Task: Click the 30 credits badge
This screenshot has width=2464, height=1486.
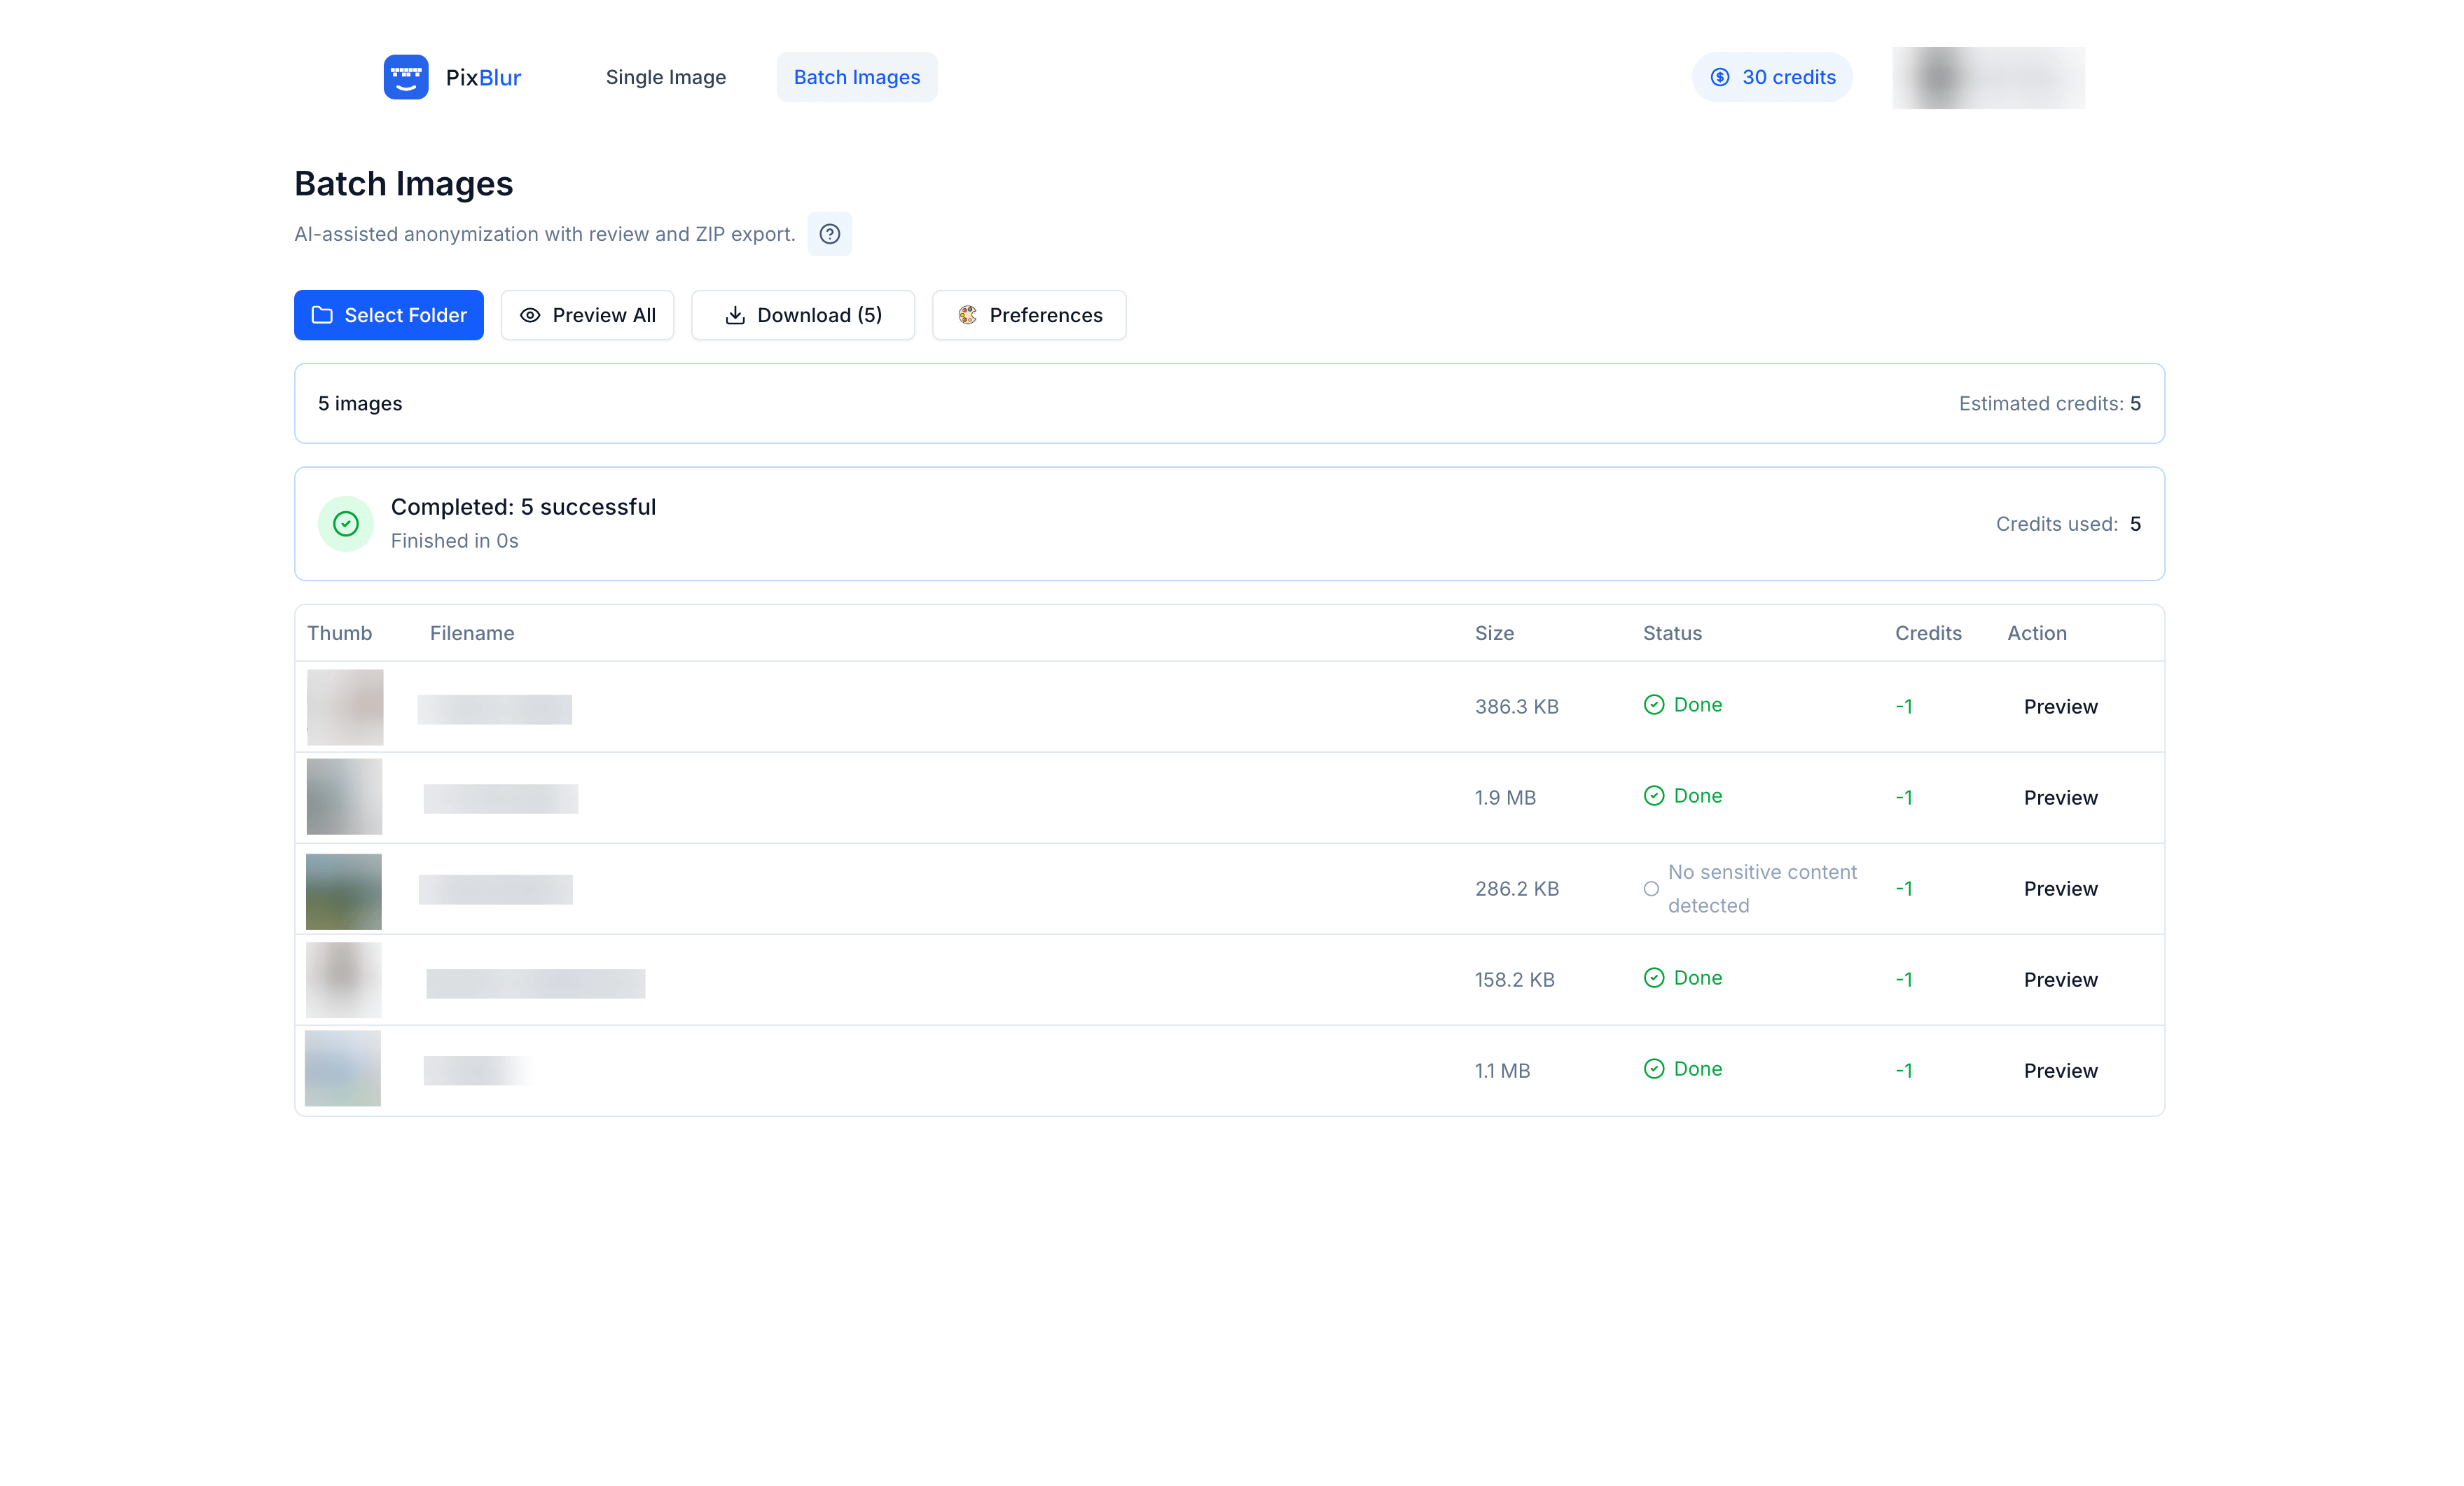Action: click(x=1771, y=77)
